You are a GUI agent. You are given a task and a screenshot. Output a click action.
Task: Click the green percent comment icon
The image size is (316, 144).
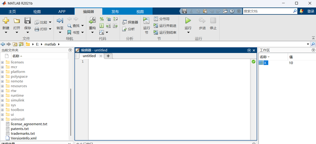(102, 19)
